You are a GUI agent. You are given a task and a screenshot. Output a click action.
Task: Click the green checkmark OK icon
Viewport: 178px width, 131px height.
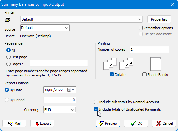133,123
